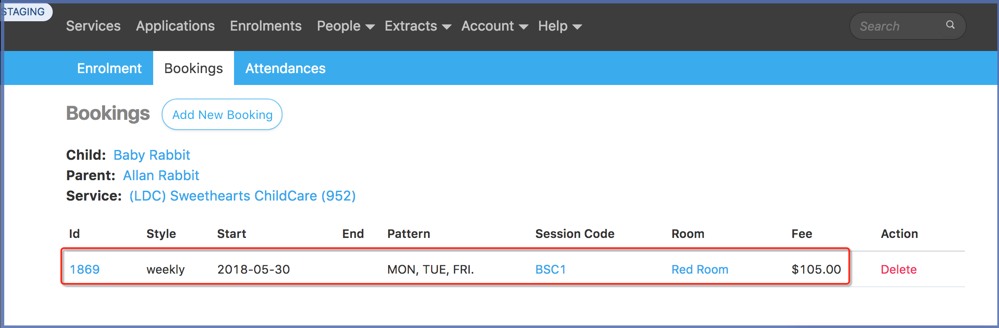Open the Applications menu item
Screen dimensions: 999x328
[175, 26]
